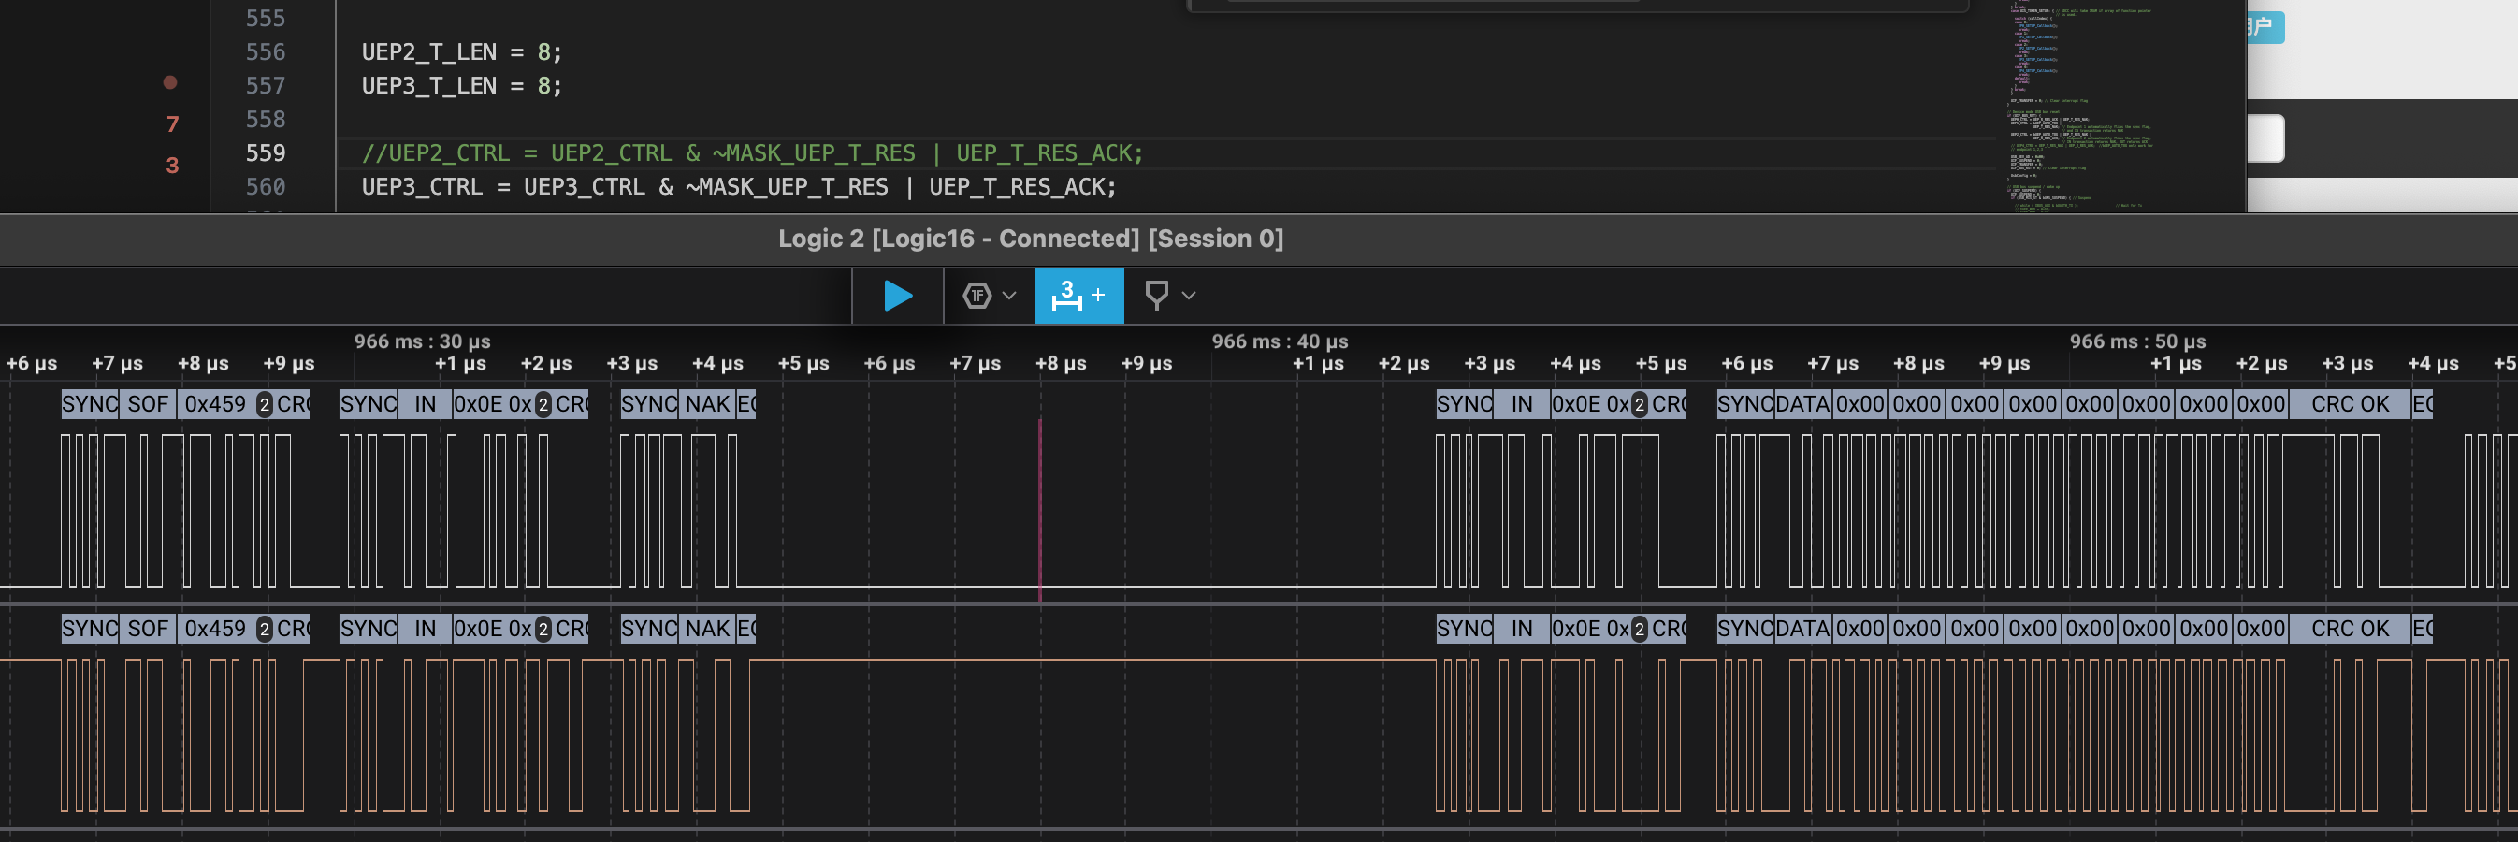Click SYNC bubble before SOF in upper channel
Viewport: 2518px width, 842px height.
(x=90, y=404)
